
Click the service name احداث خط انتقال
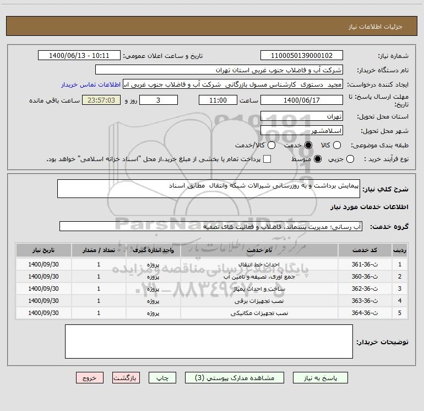click(259, 264)
